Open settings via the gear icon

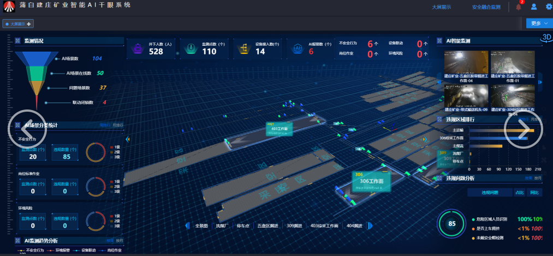click(549, 7)
